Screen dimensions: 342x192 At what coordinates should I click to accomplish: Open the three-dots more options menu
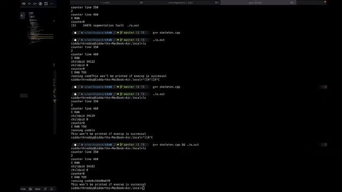[x=51, y=4]
